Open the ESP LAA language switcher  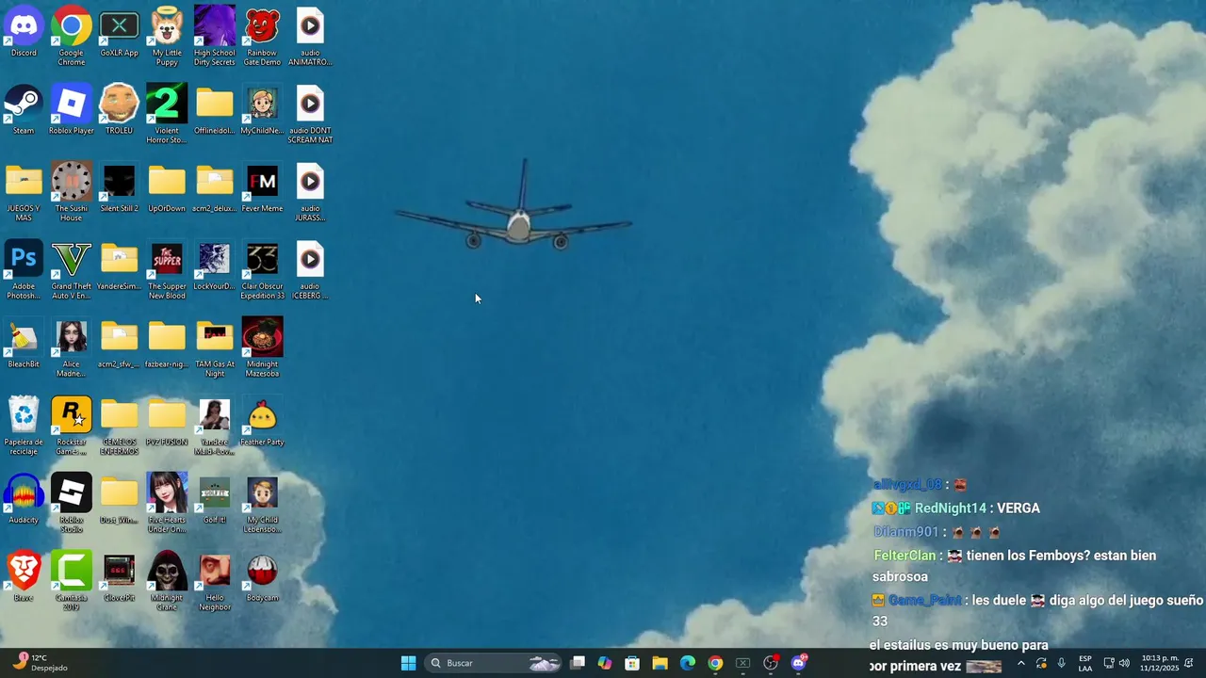(x=1085, y=663)
